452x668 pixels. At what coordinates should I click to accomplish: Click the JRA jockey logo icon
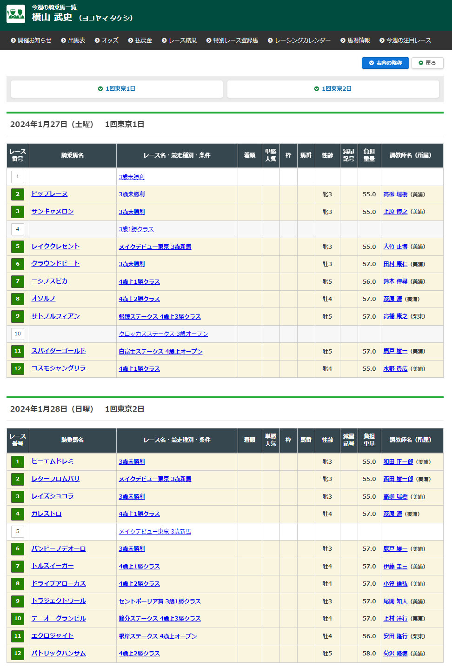pos(16,14)
